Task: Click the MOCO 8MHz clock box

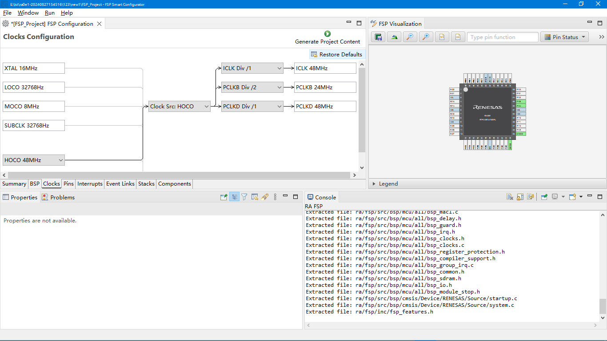Action: 34,107
